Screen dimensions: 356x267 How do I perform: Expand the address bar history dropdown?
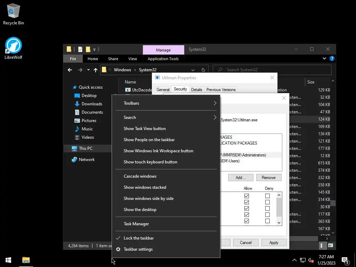click(x=193, y=70)
